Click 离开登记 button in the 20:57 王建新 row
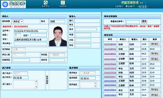Image resolution: width=163 pixels, height=98 pixels. (x=155, y=59)
